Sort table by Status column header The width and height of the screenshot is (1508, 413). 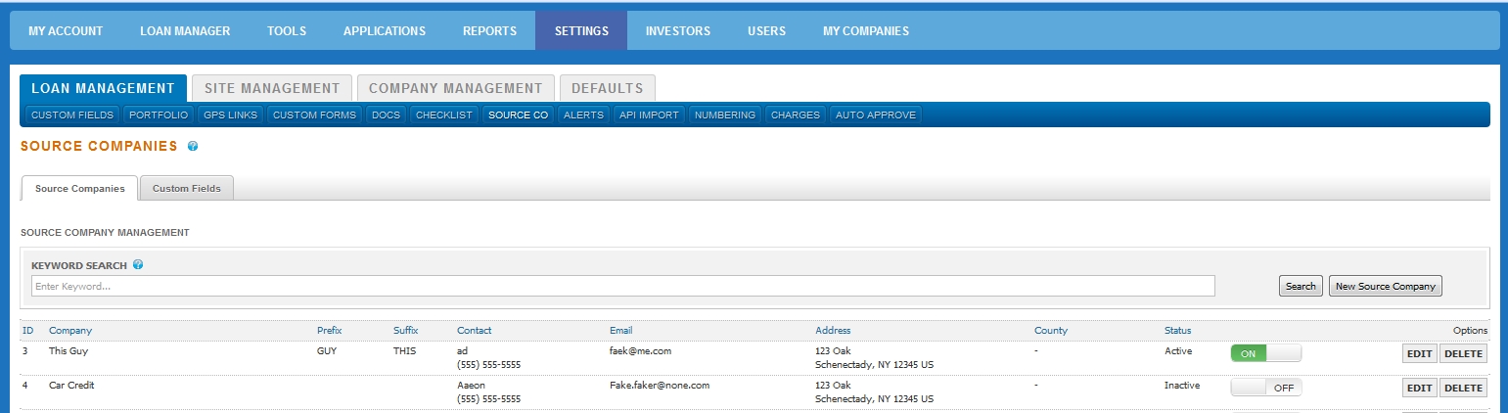[x=1178, y=330]
